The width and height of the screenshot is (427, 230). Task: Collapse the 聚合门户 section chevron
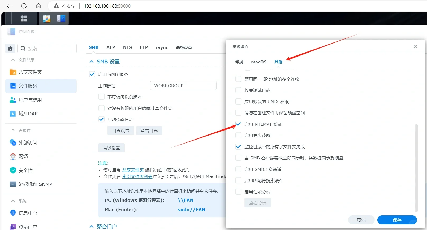pos(92,227)
